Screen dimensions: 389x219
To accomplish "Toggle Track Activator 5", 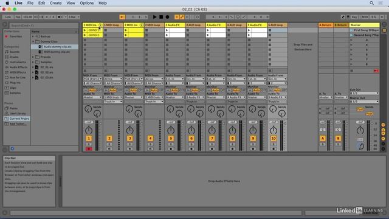I will coord(171,138).
